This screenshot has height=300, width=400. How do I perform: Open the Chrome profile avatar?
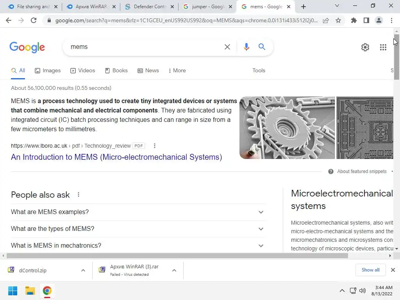click(379, 20)
